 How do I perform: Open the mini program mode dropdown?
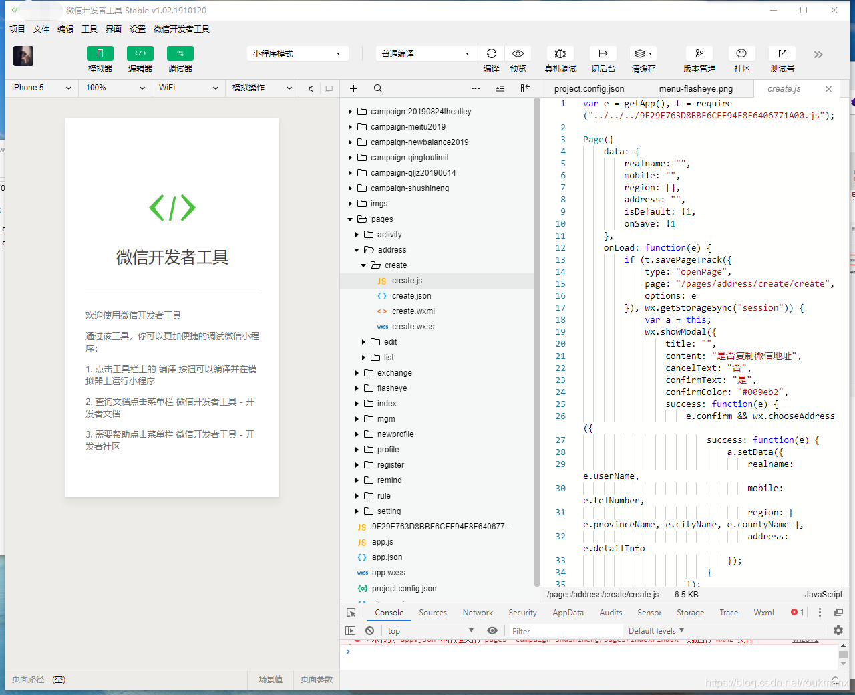(297, 53)
